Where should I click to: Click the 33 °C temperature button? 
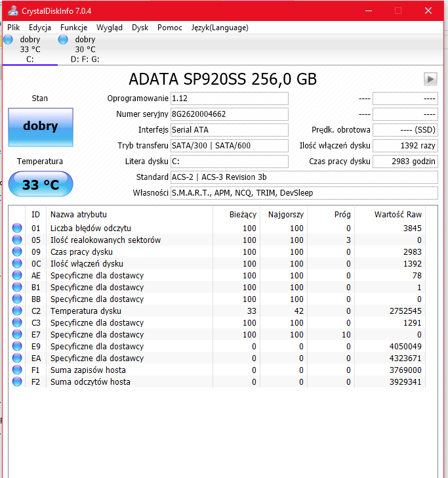click(x=41, y=184)
